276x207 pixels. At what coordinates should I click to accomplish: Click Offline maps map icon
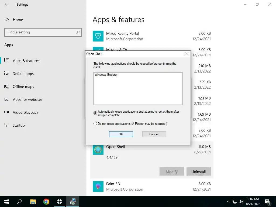pyautogui.click(x=6, y=87)
